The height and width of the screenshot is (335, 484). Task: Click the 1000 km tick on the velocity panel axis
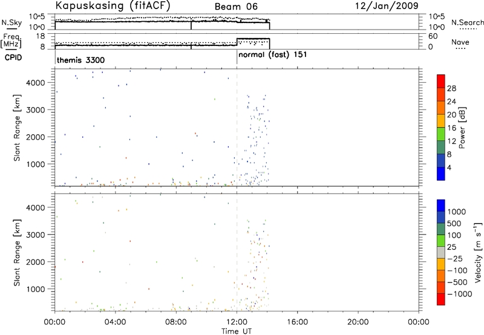pos(35,289)
